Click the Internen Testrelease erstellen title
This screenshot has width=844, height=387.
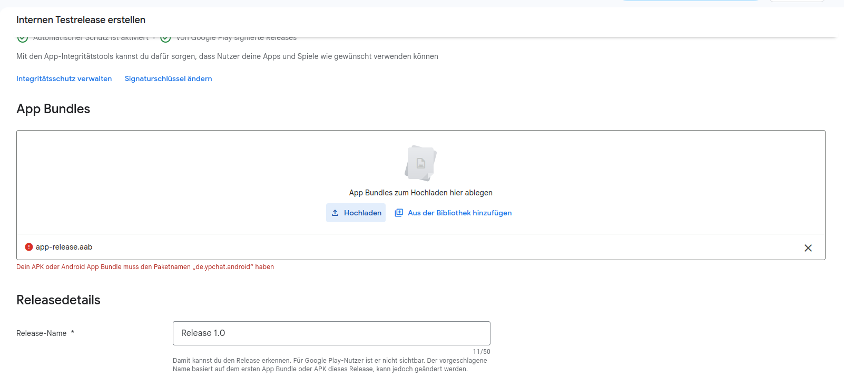[81, 20]
